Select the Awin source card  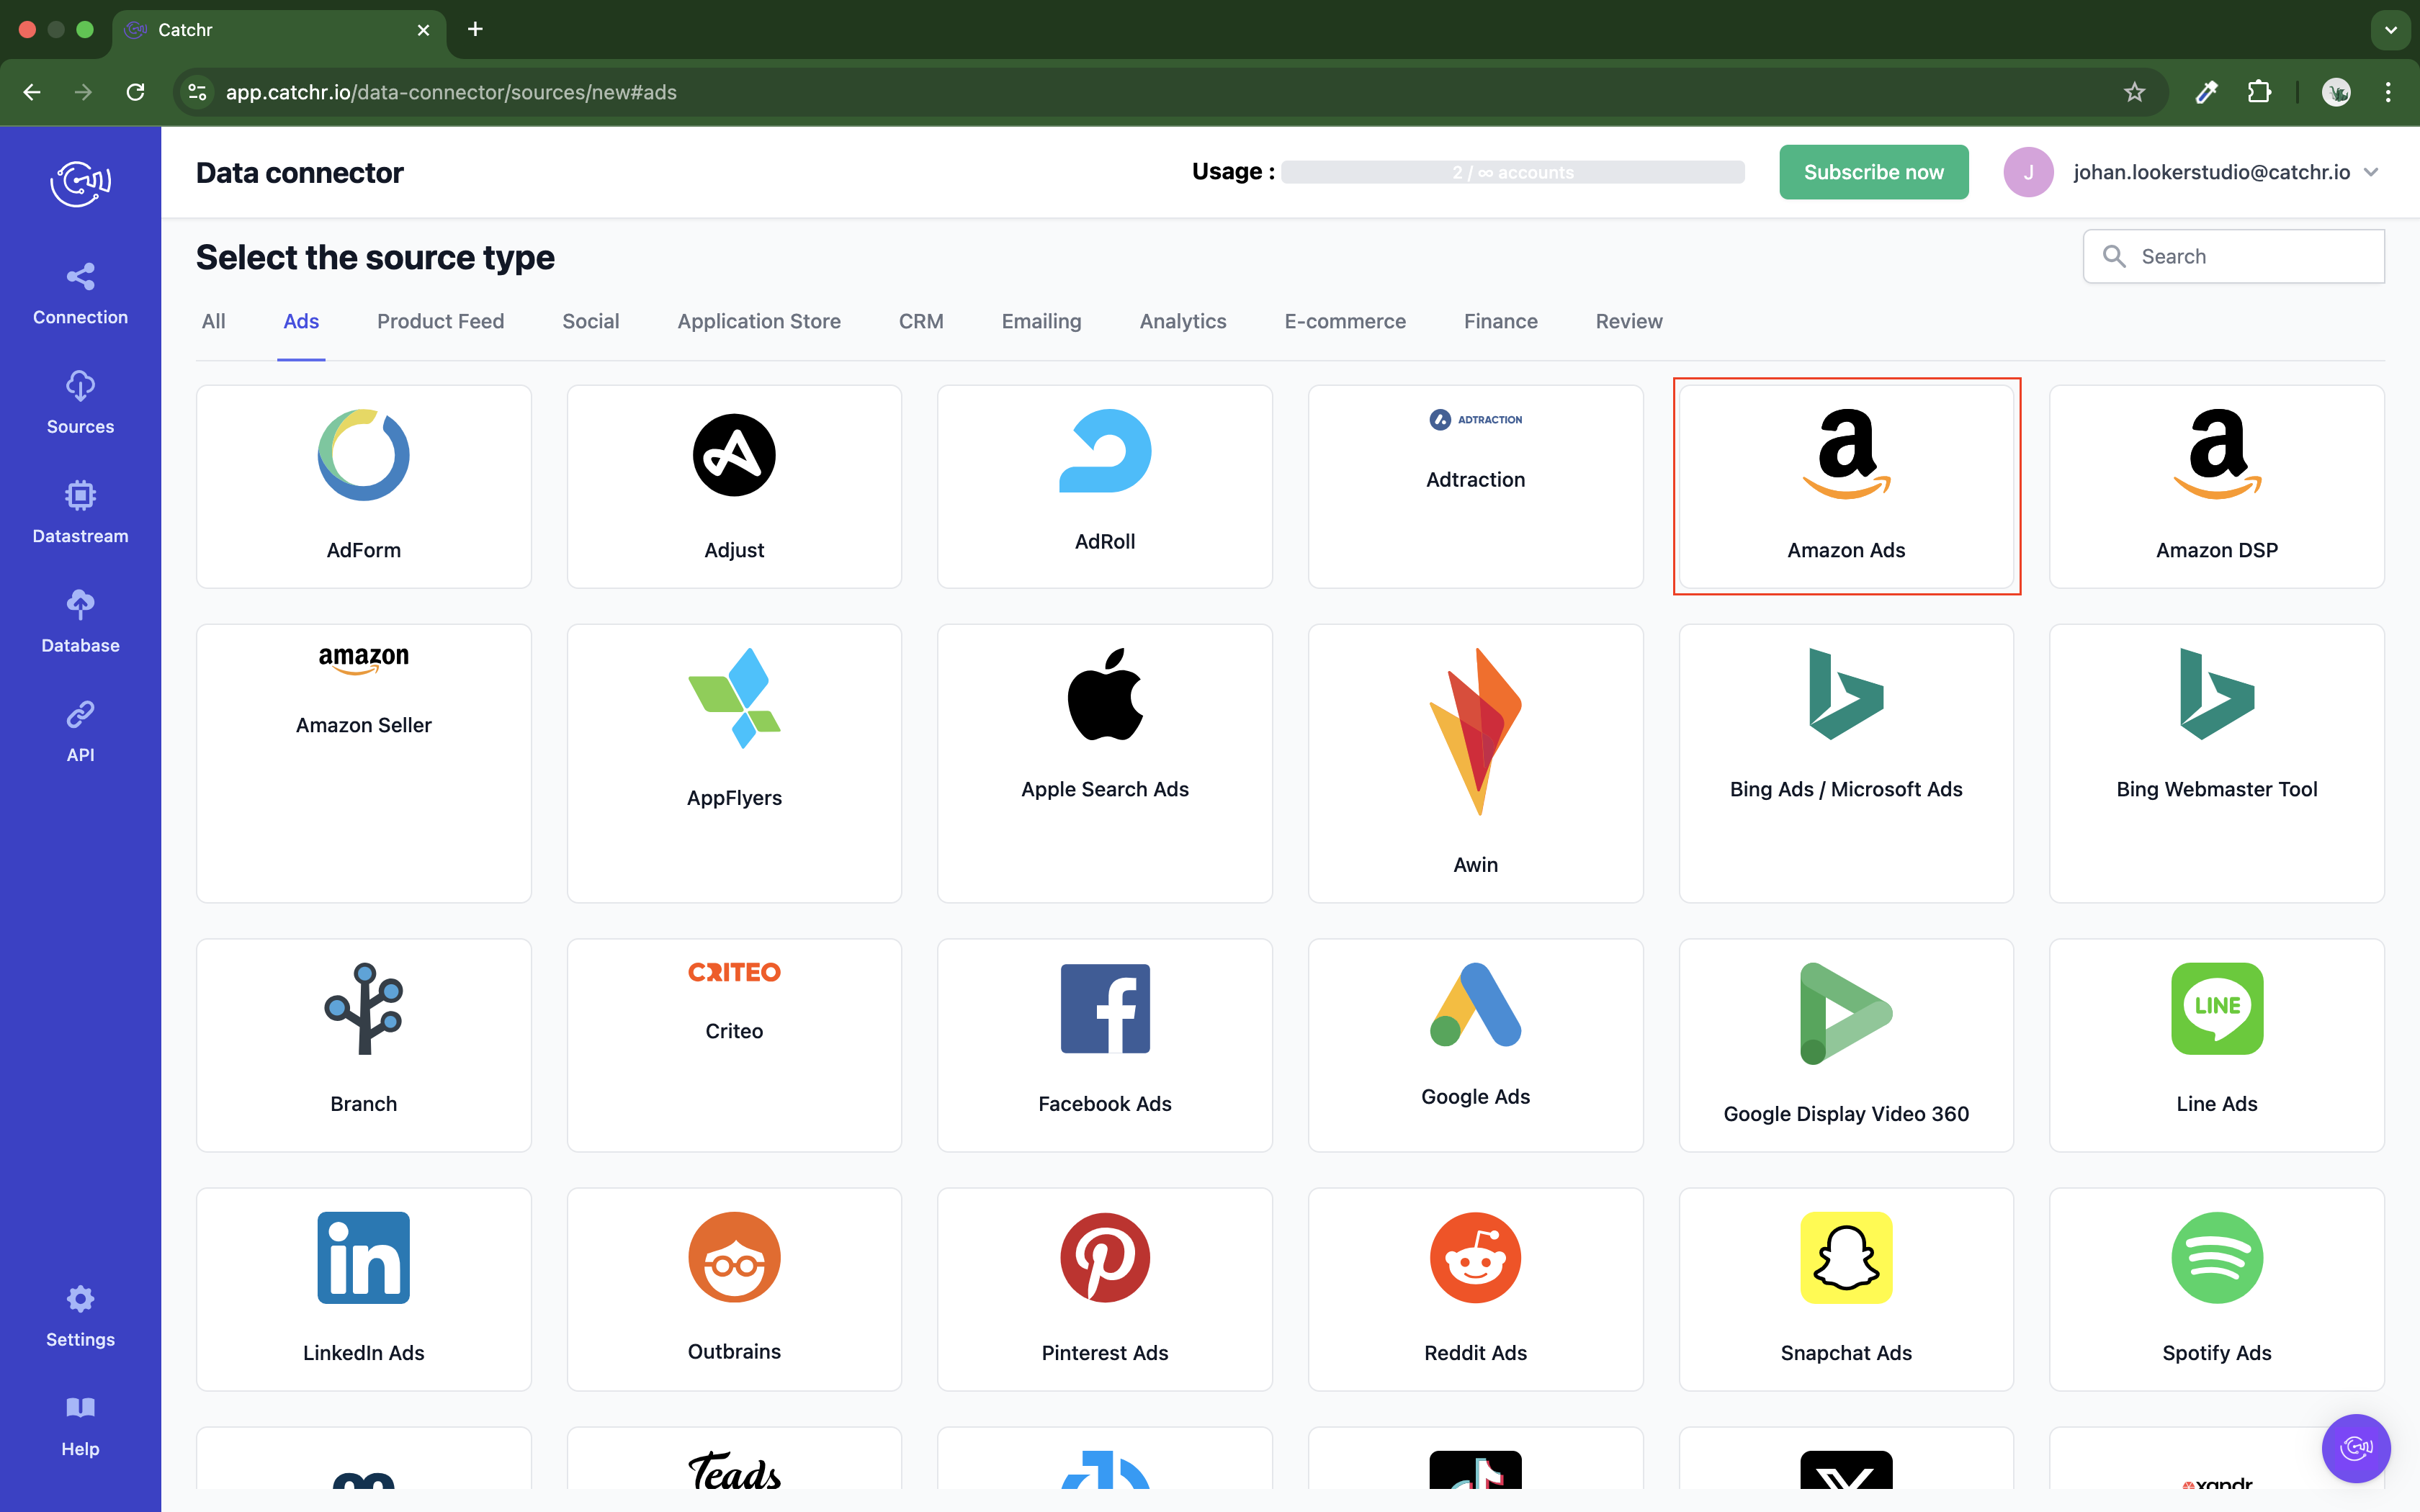1475,764
